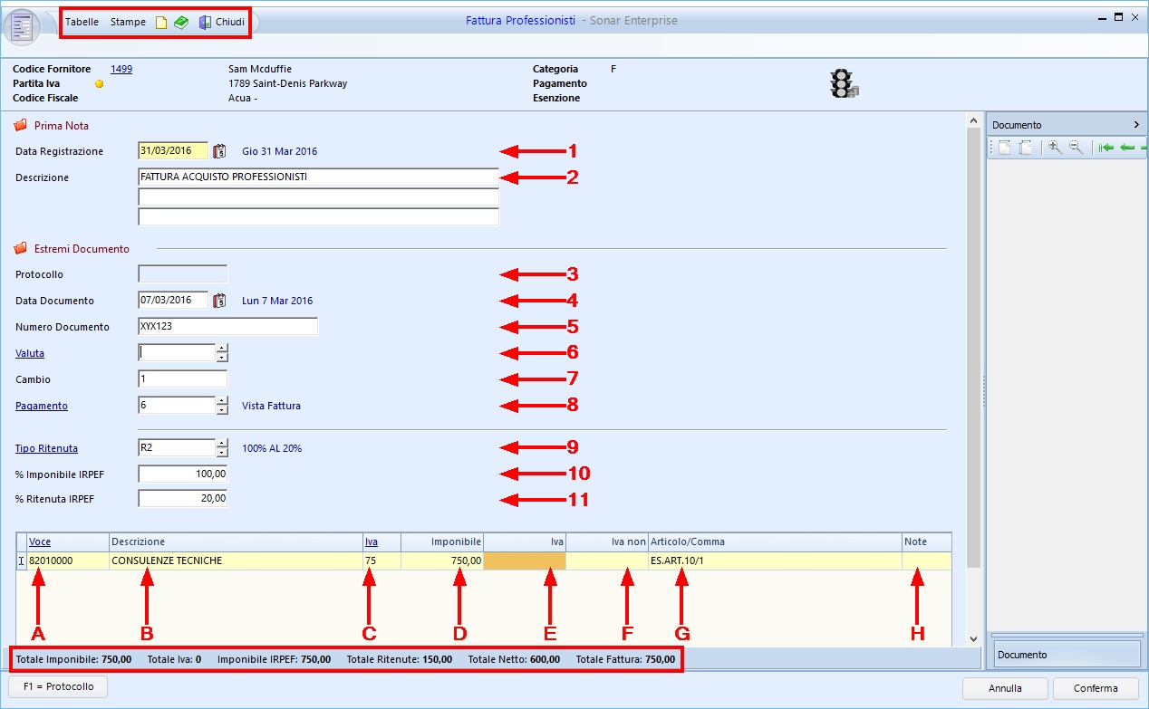
Task: Click the traffic light status icon
Action: (844, 83)
